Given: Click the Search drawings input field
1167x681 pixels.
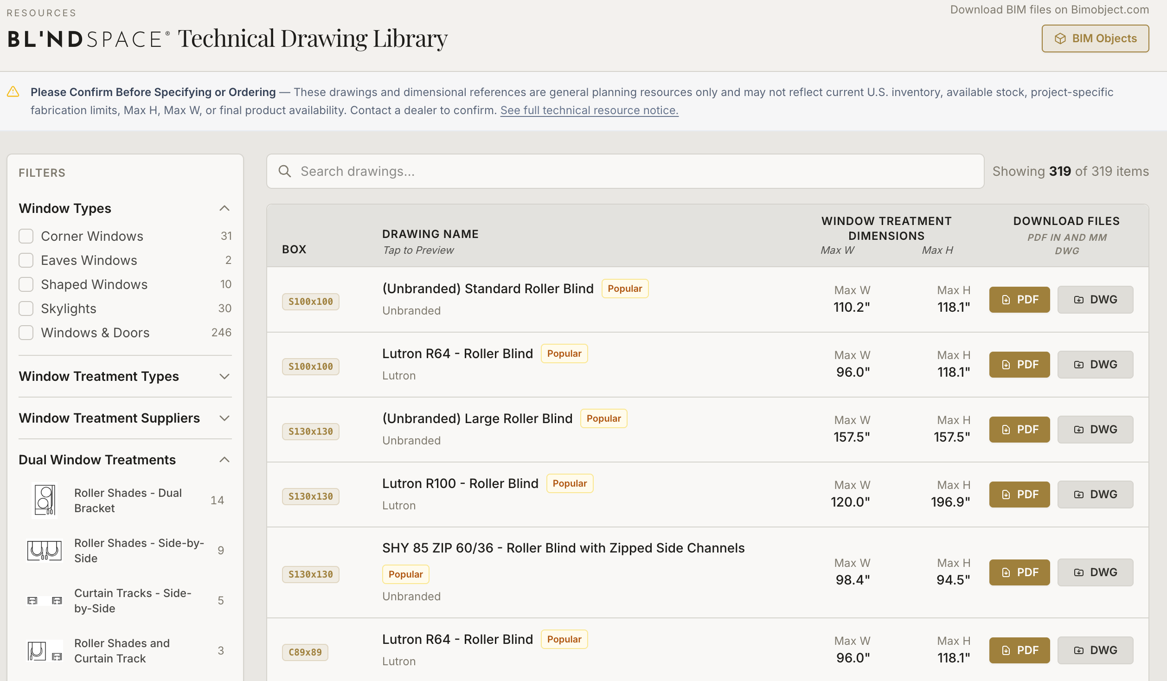Looking at the screenshot, I should pyautogui.click(x=625, y=171).
